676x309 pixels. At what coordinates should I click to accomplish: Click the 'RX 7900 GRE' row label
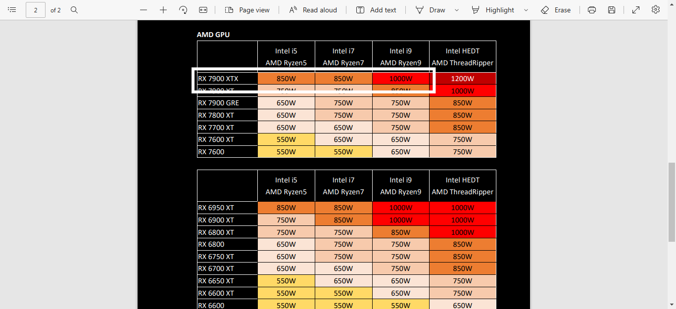[219, 103]
